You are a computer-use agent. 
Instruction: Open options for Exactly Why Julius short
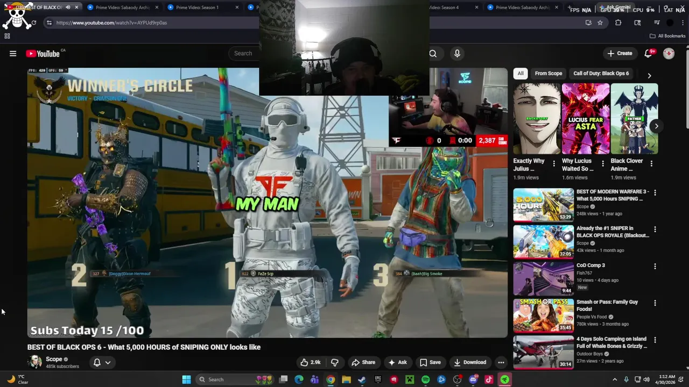point(554,163)
